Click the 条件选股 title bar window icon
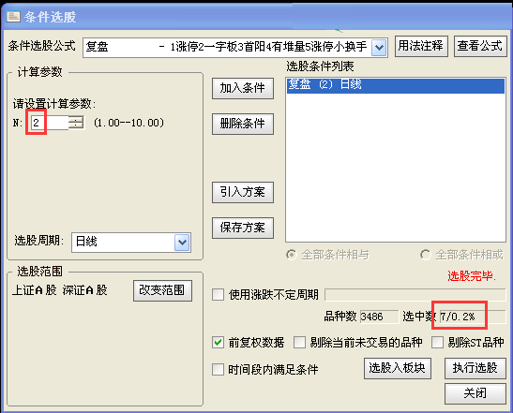The image size is (513, 413). tap(13, 16)
